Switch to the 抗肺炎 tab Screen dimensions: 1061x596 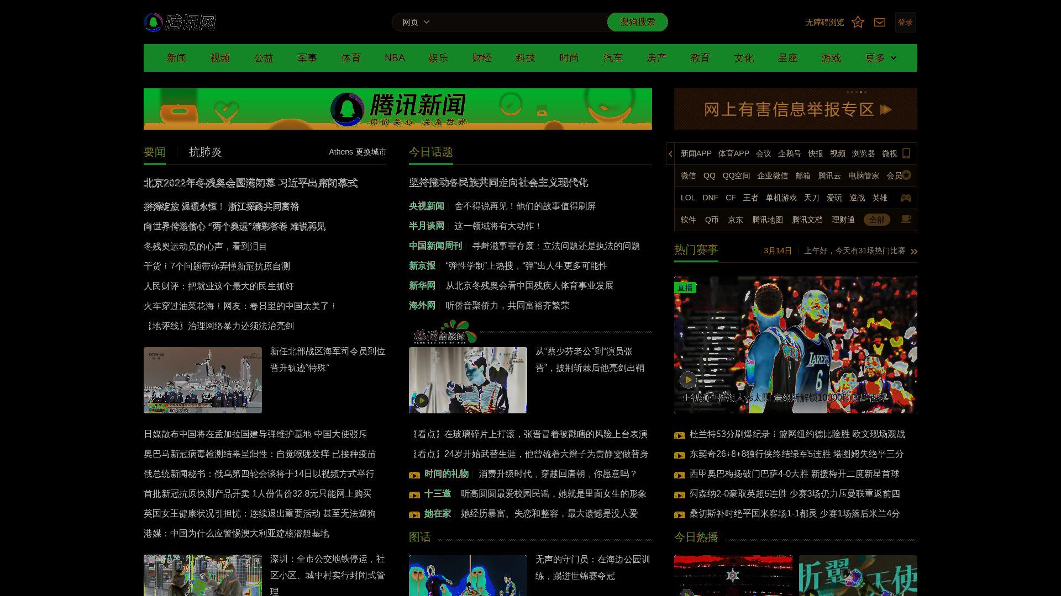coord(205,152)
